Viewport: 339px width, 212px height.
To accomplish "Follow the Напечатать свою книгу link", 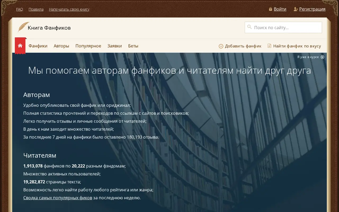I will (69, 9).
